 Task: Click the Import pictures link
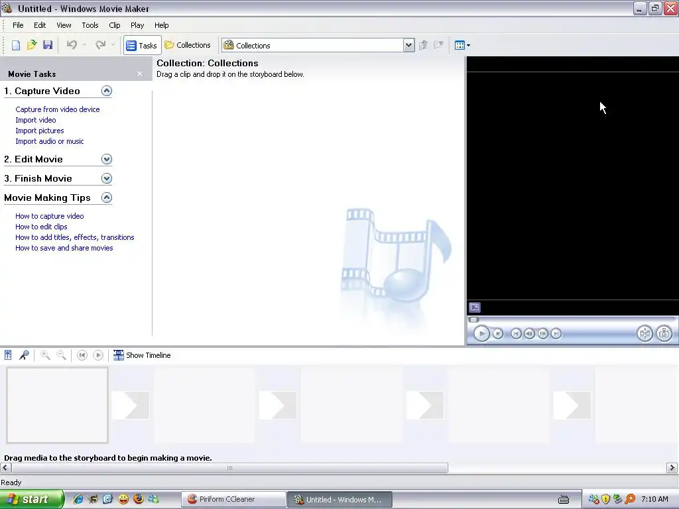point(39,131)
